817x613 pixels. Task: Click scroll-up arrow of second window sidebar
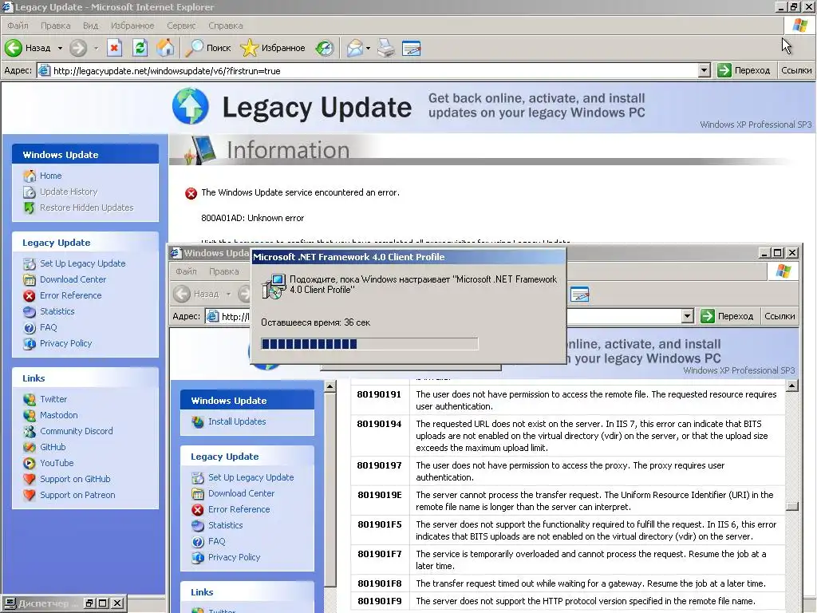coord(330,386)
